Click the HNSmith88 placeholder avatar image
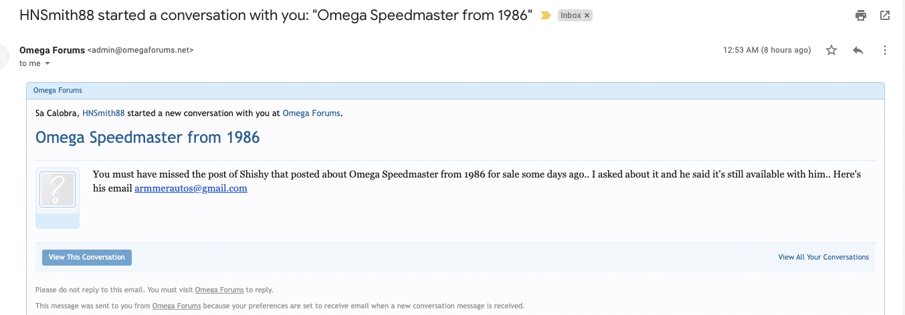This screenshot has width=905, height=315. pos(58,189)
